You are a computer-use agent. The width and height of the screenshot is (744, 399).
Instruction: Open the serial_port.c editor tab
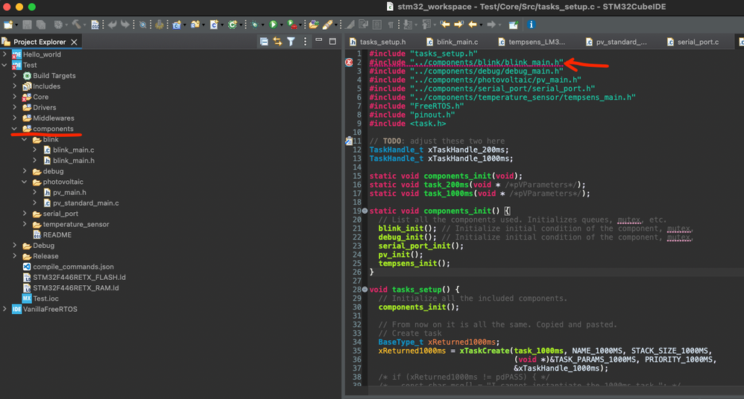click(x=697, y=42)
